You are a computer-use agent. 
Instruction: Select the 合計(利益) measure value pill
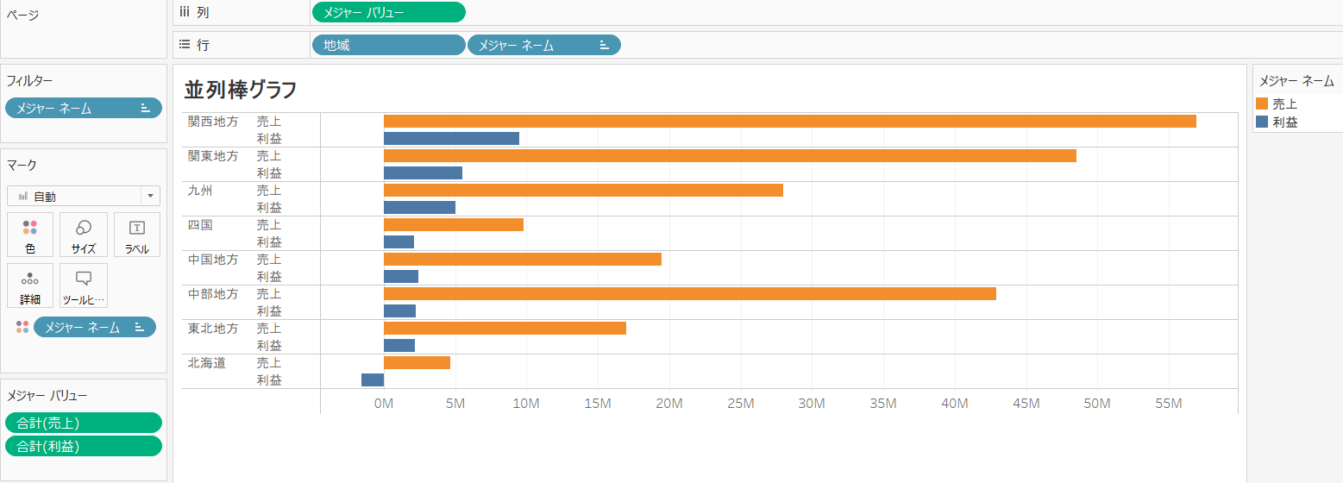point(84,446)
